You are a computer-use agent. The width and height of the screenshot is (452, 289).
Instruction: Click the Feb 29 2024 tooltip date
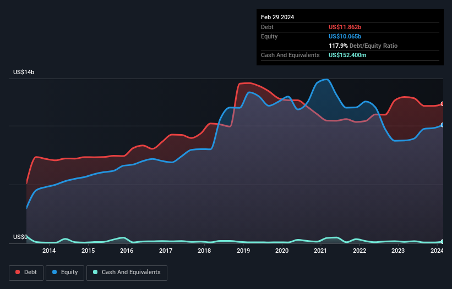(277, 17)
